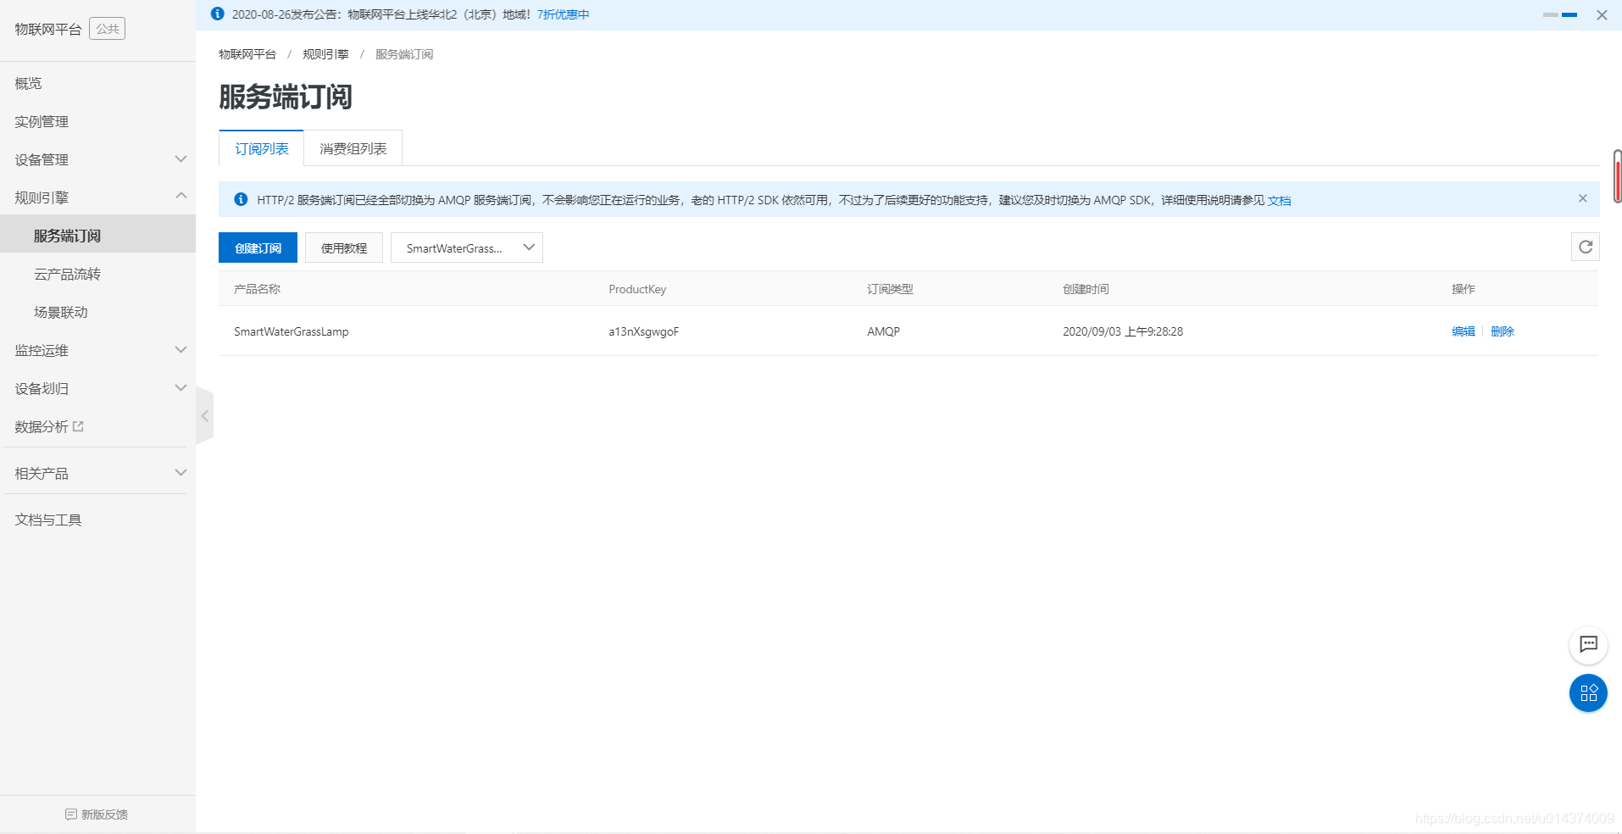The width and height of the screenshot is (1622, 834).
Task: Click the 2020/09/03 上午9:28:28 creation time cell
Action: pos(1123,331)
